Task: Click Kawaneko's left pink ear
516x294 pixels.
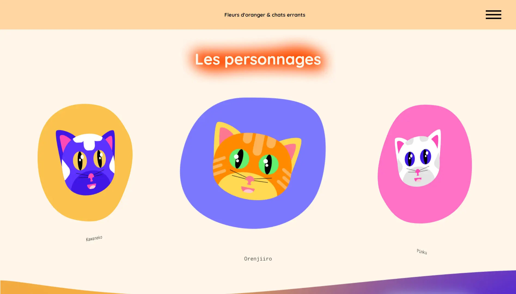Action: [65, 143]
